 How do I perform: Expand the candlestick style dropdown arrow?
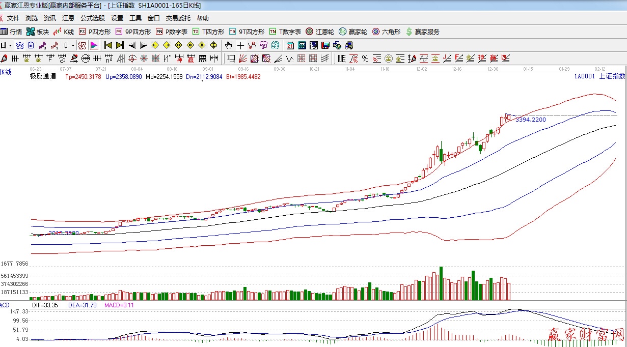point(73,45)
